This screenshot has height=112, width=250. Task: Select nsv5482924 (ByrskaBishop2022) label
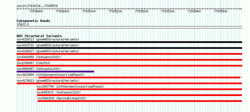[62, 98]
